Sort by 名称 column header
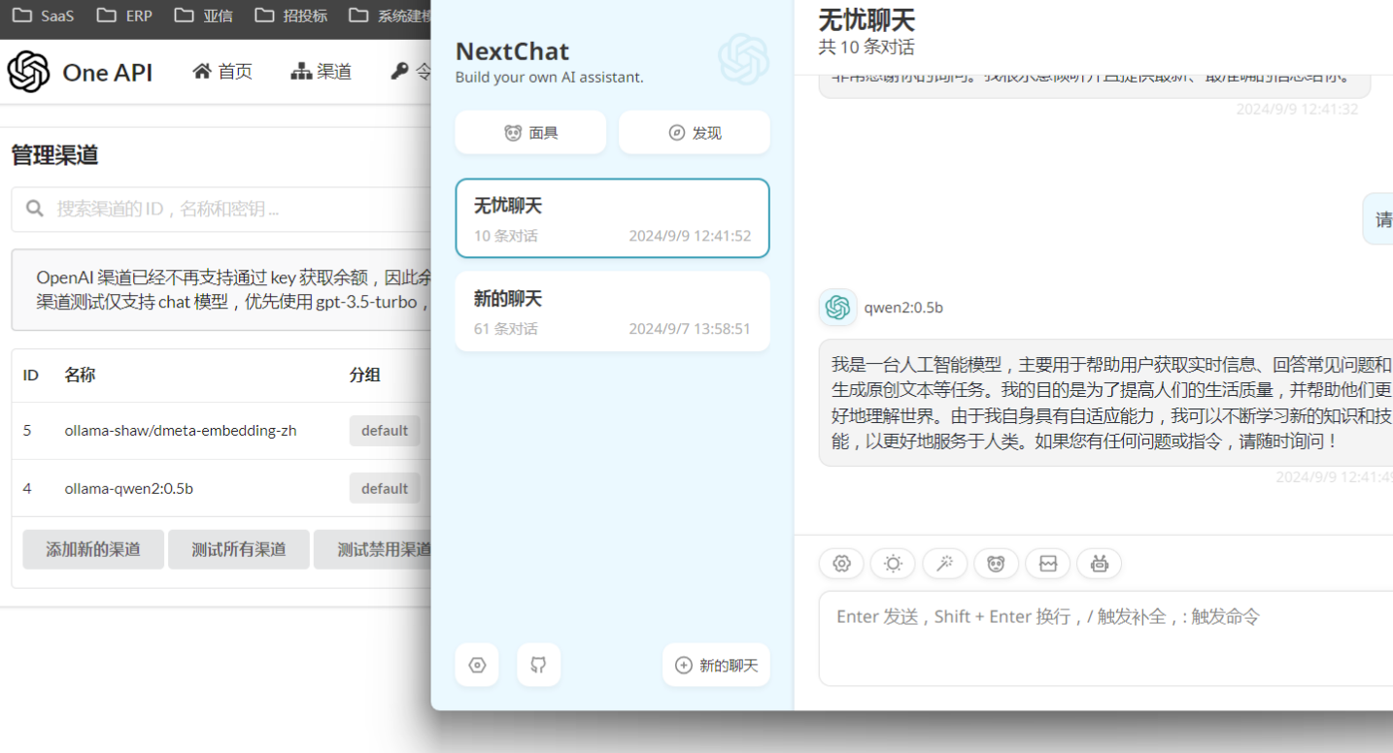Image resolution: width=1393 pixels, height=753 pixels. [x=80, y=375]
